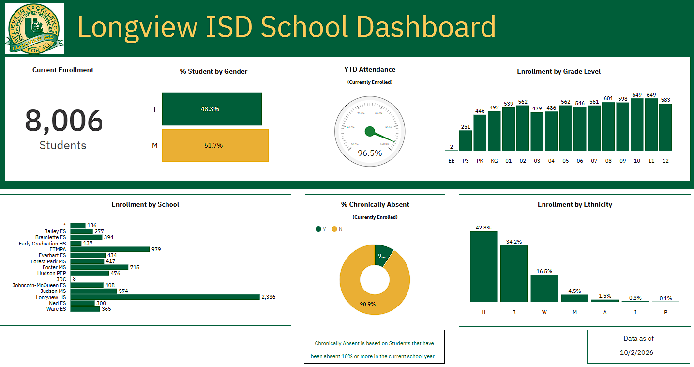Click the Female 48.3% gender bar
Screen dimensions: 694x367
click(212, 109)
